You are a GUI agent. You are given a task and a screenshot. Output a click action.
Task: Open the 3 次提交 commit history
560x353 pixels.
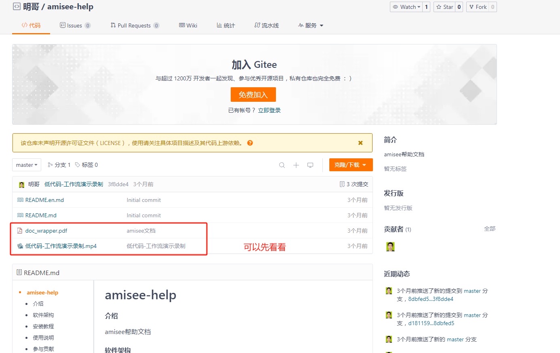click(354, 184)
